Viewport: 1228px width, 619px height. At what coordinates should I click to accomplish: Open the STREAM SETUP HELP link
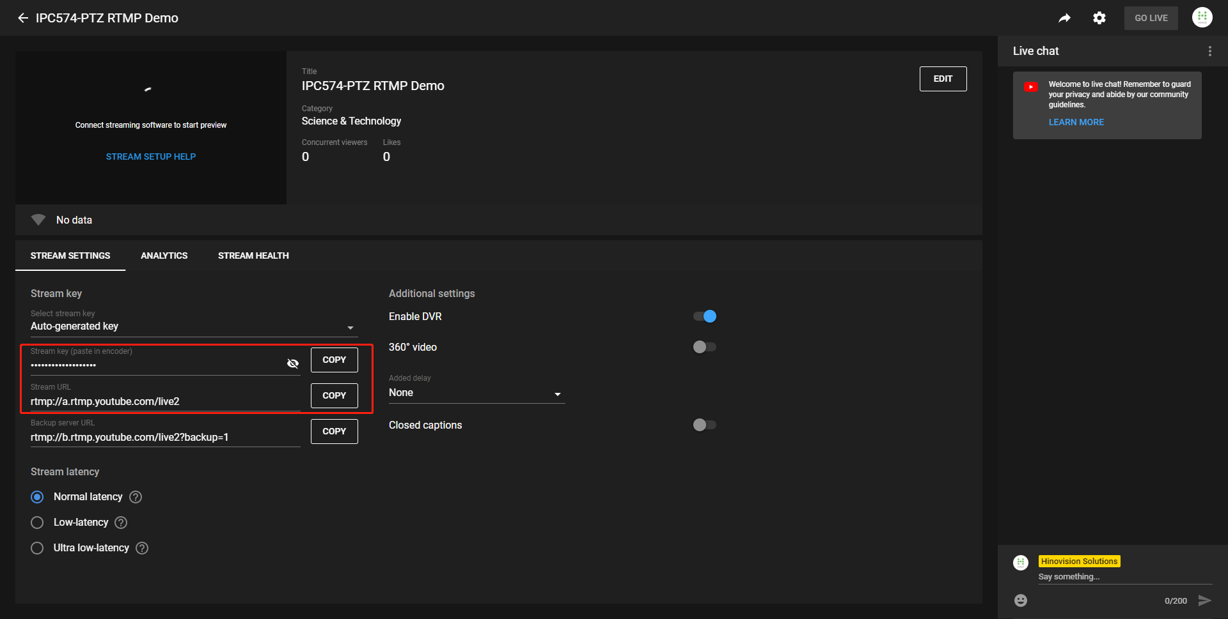(151, 157)
